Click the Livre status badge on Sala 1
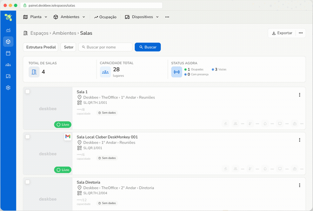The image size is (313, 211). (63, 125)
